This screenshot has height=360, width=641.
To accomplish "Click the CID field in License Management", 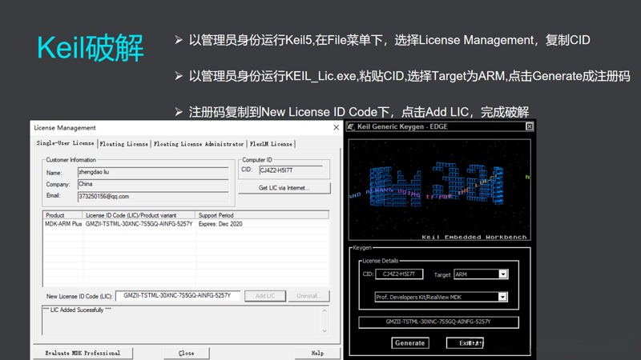I will [x=291, y=170].
